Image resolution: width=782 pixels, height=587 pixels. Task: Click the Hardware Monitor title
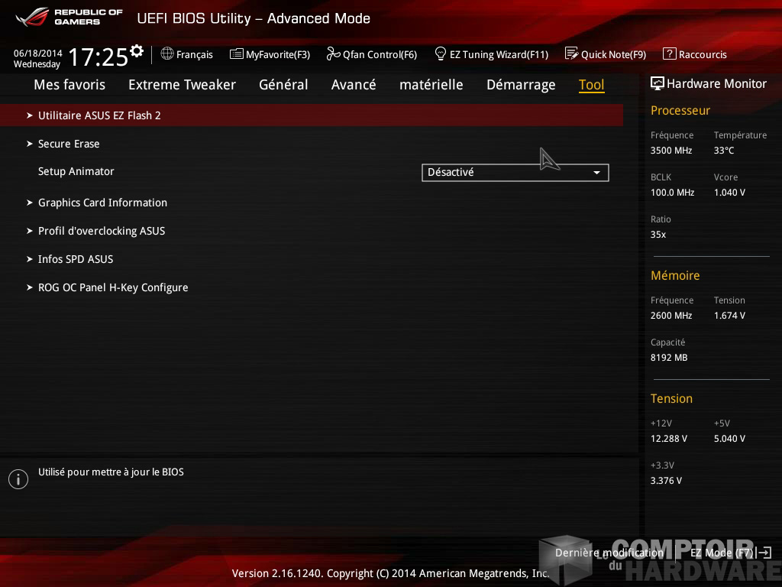[716, 84]
